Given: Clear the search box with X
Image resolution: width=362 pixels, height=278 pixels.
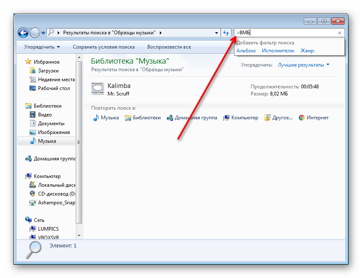Looking at the screenshot, I should (x=339, y=33).
